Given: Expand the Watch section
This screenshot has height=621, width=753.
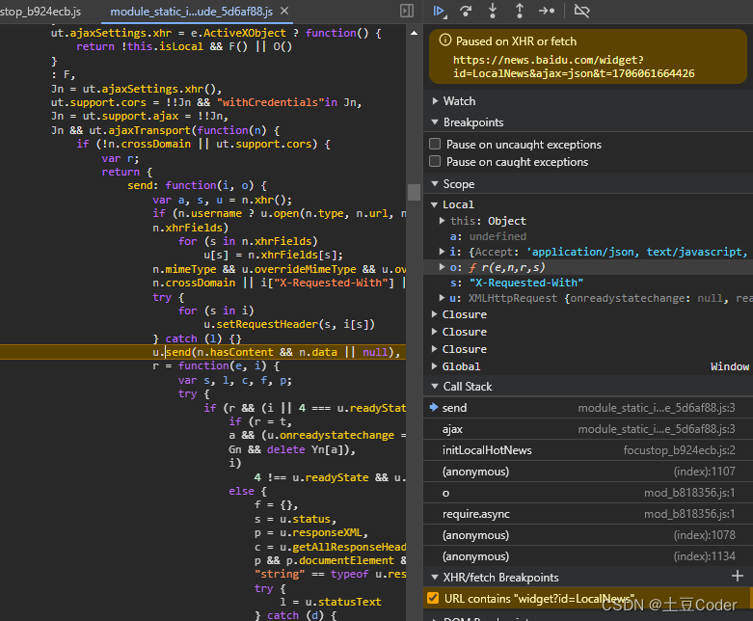Looking at the screenshot, I should 435,101.
